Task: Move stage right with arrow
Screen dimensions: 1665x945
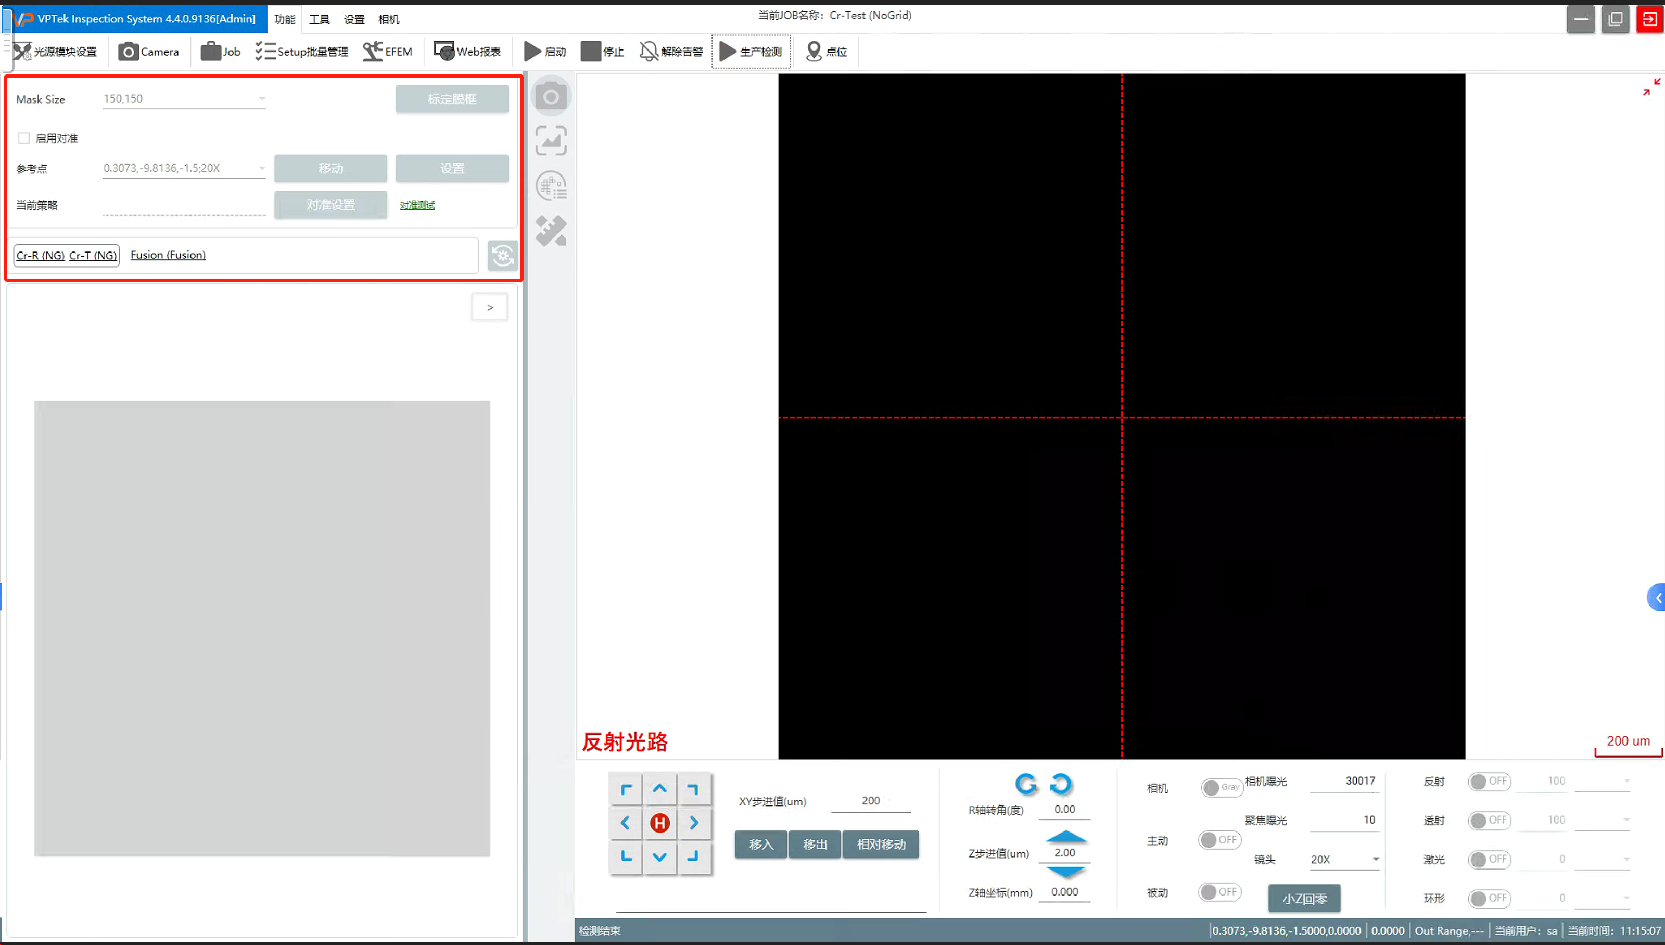Action: click(693, 823)
